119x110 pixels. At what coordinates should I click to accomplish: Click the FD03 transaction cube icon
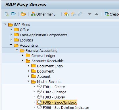click(x=39, y=97)
